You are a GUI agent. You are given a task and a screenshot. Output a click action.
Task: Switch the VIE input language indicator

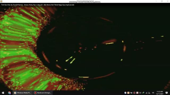tap(153, 93)
